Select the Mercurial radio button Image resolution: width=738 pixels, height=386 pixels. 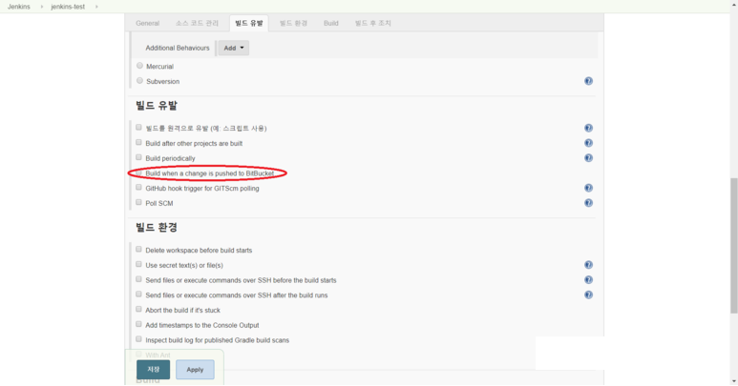(x=139, y=66)
